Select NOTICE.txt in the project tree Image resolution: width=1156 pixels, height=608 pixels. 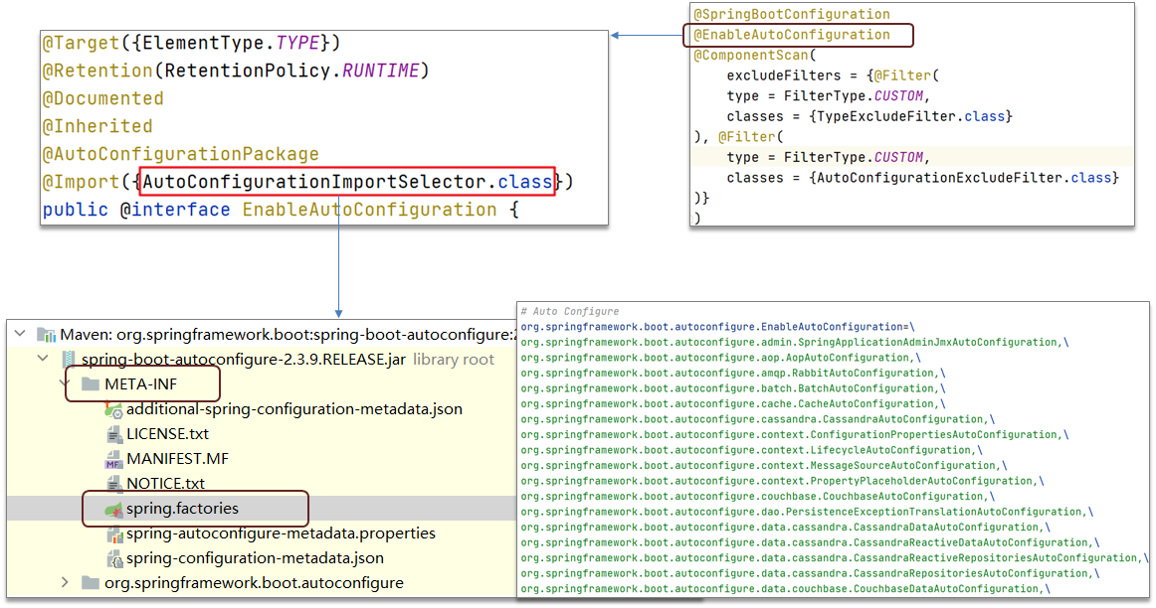tap(165, 484)
